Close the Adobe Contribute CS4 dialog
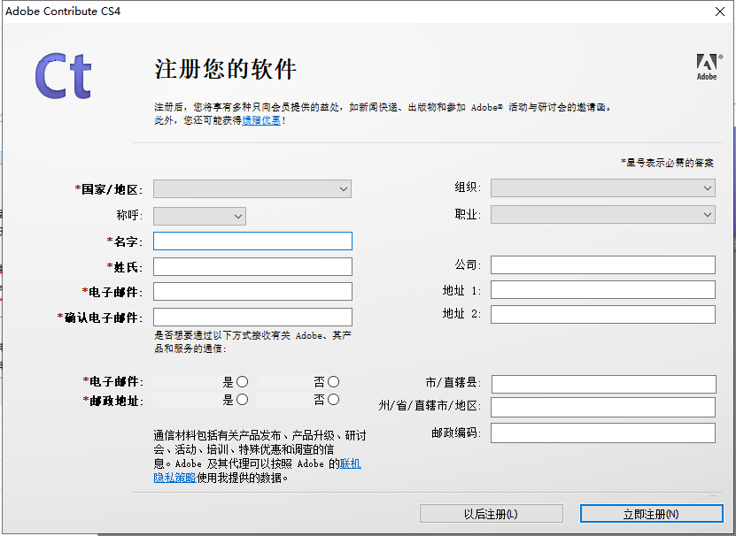This screenshot has height=536, width=736. [719, 11]
